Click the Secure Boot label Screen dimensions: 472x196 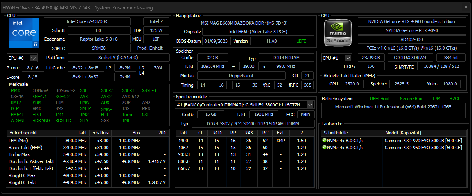click(412, 99)
